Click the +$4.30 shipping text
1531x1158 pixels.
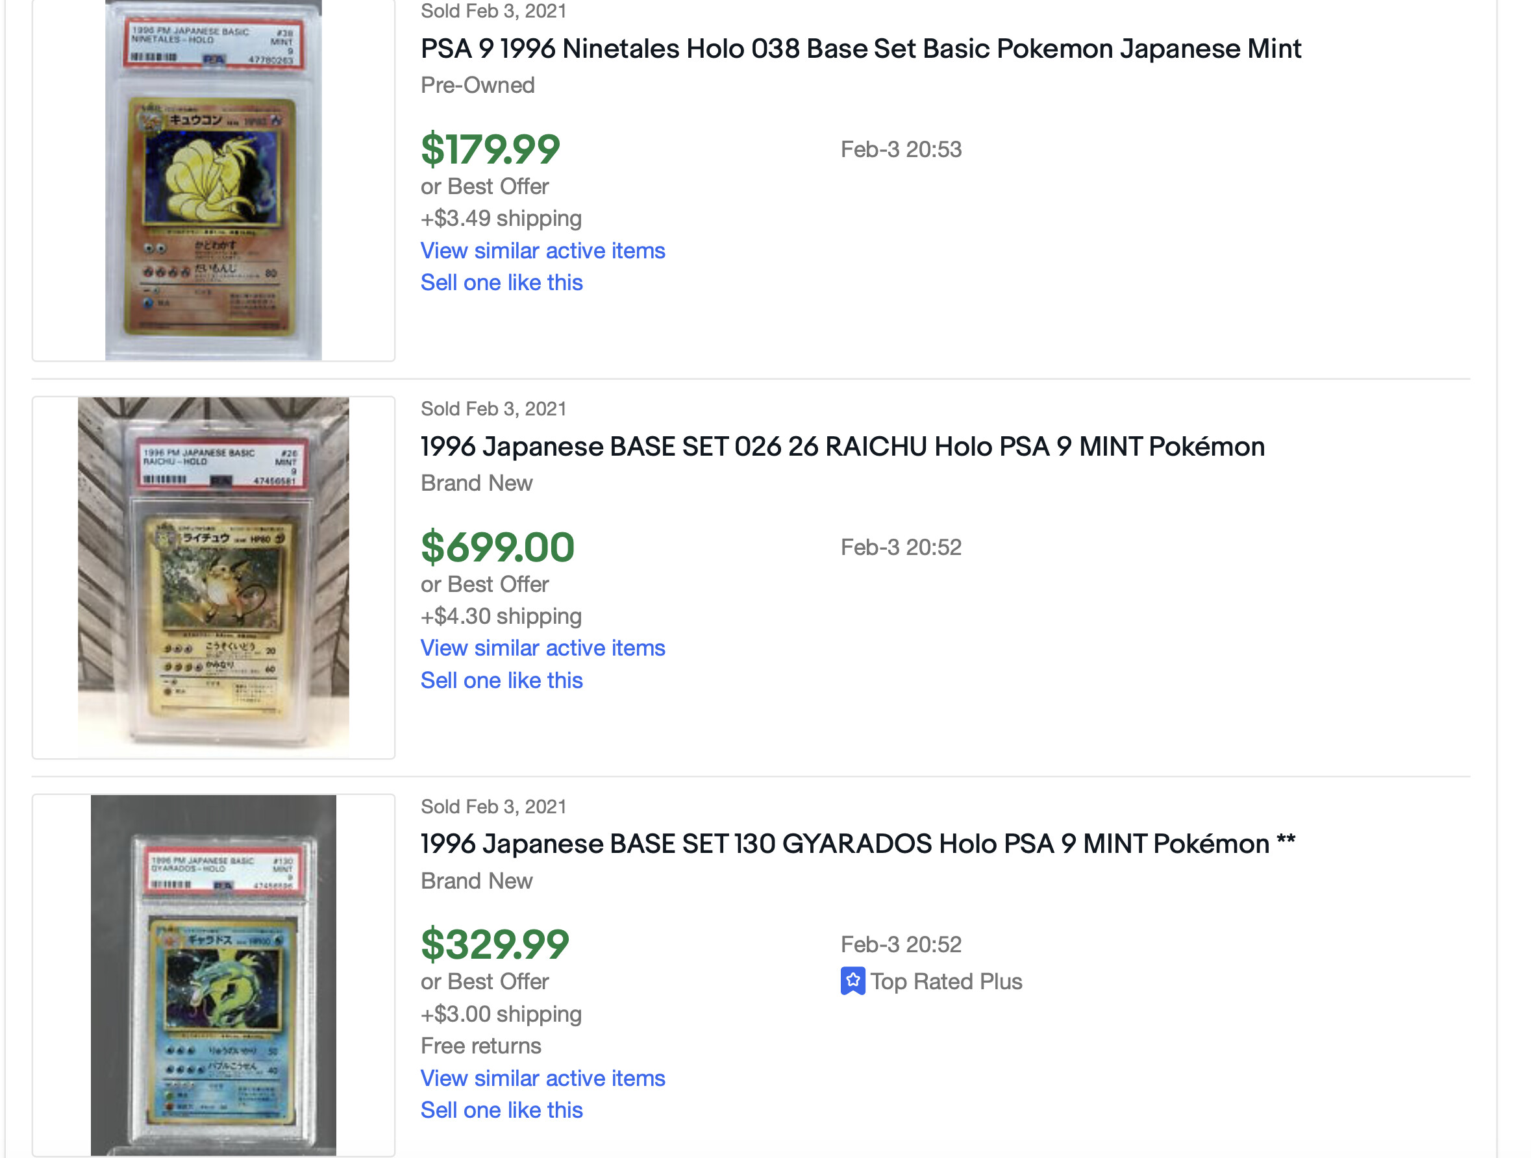501,615
